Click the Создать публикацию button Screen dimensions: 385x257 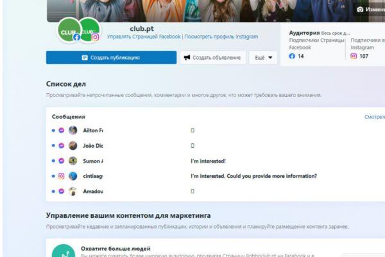tap(111, 58)
